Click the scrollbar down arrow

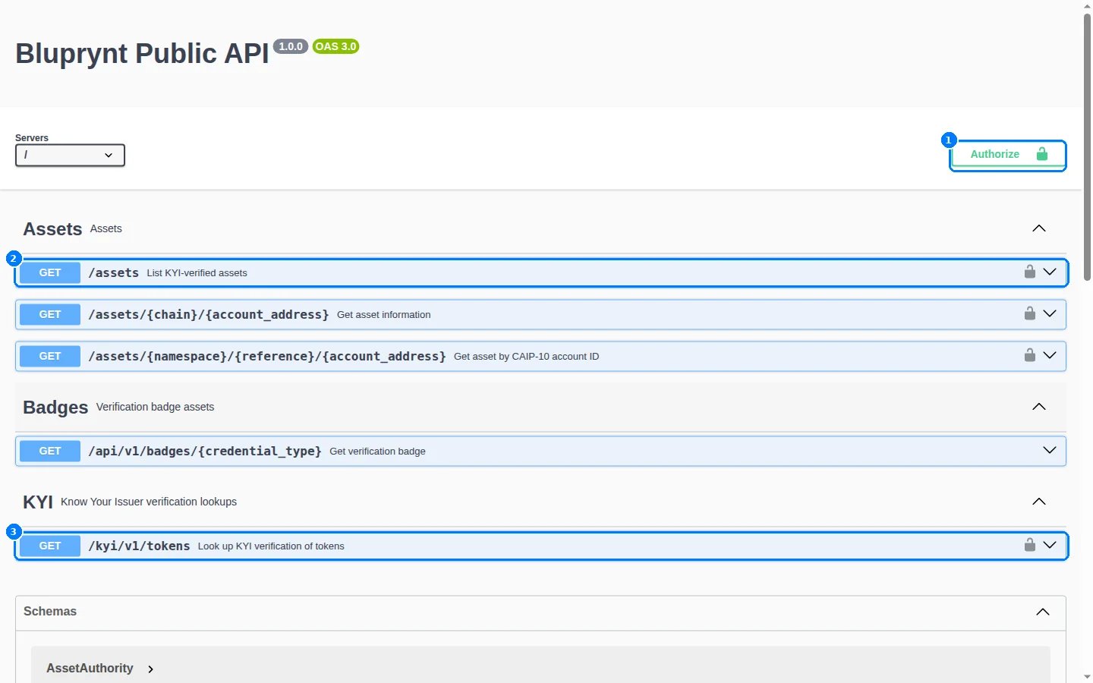point(1087,677)
